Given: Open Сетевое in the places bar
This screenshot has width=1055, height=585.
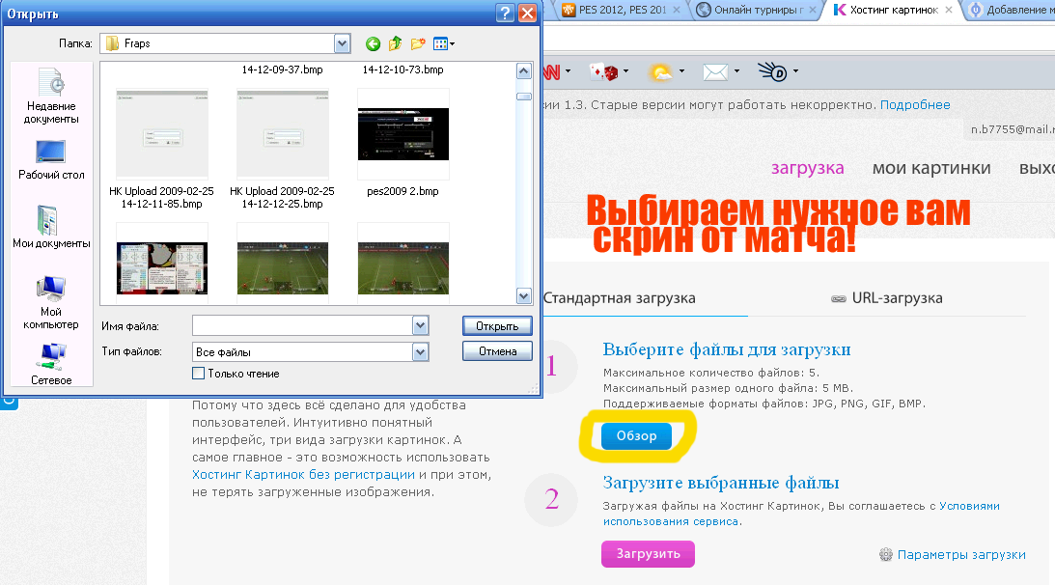Looking at the screenshot, I should pyautogui.click(x=51, y=364).
